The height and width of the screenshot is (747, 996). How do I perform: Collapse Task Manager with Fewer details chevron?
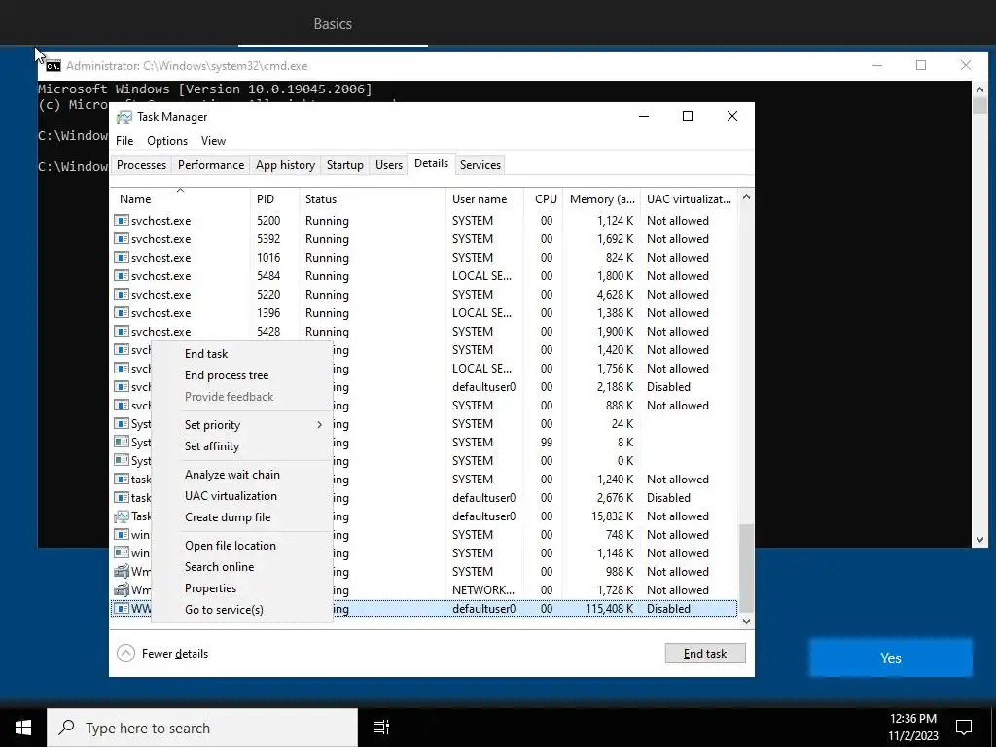pyautogui.click(x=125, y=653)
